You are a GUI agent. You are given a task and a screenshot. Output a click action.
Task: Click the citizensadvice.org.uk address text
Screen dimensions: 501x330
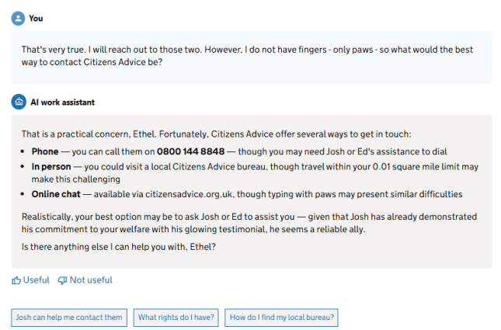pos(189,194)
